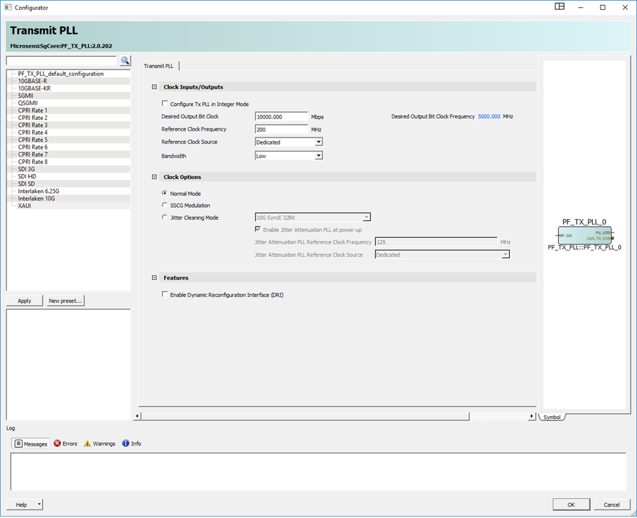Show Info entries in the log

pyautogui.click(x=131, y=444)
